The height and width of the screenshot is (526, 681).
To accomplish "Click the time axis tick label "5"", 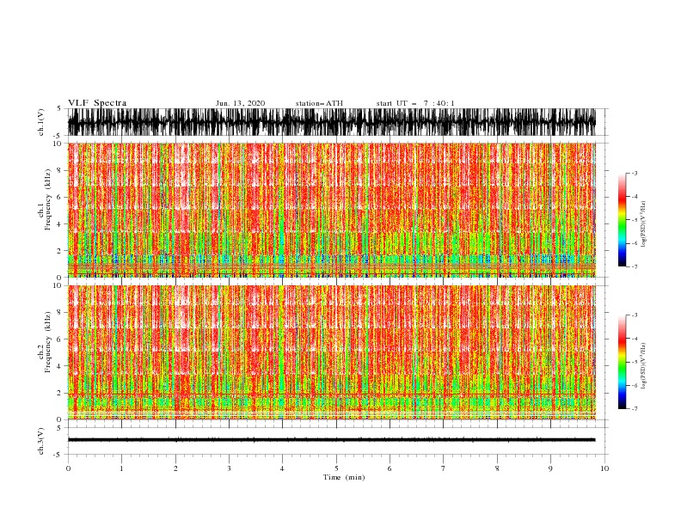I will (336, 468).
